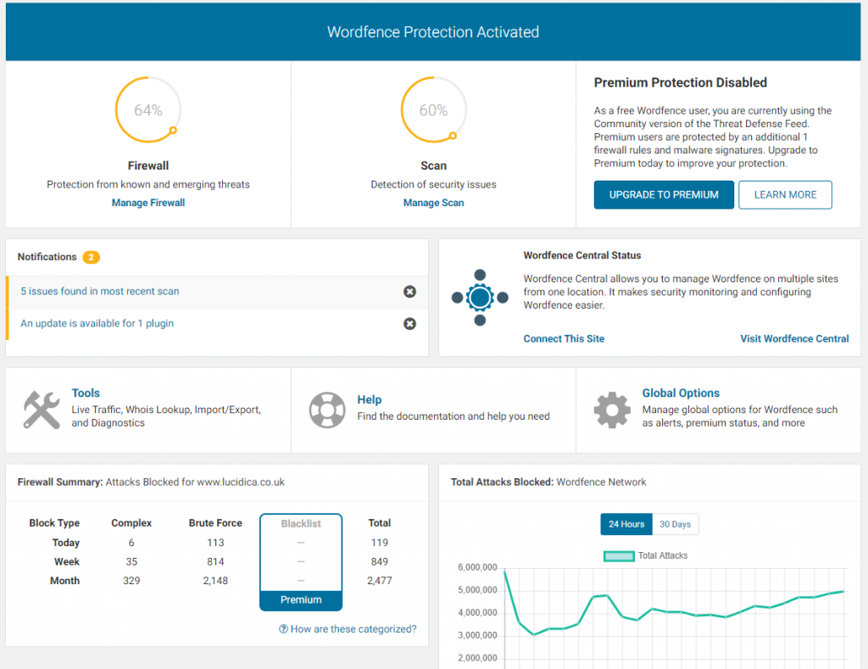This screenshot has height=669, width=868.
Task: Click the Wordfence Central Status heading
Action: click(x=581, y=255)
